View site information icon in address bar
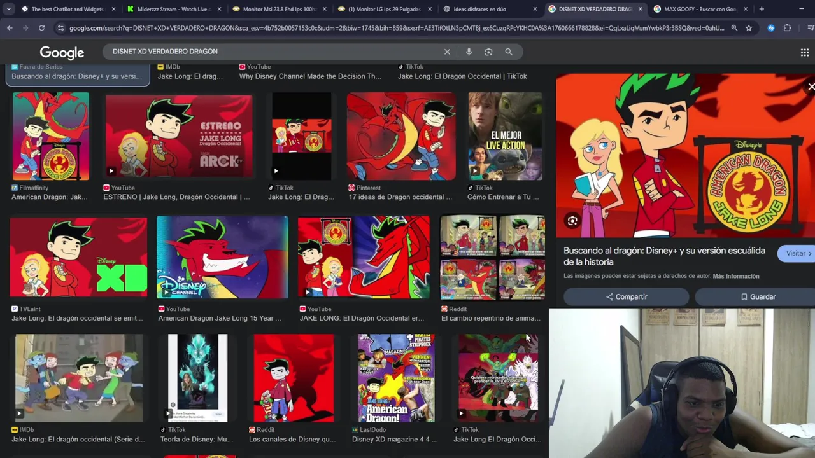The width and height of the screenshot is (815, 458). click(60, 28)
